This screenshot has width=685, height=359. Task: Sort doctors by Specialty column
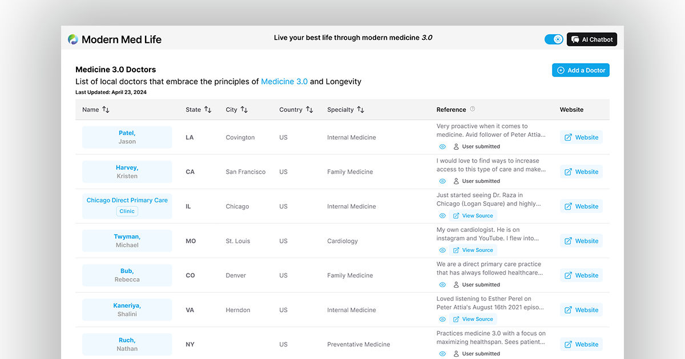pos(361,109)
